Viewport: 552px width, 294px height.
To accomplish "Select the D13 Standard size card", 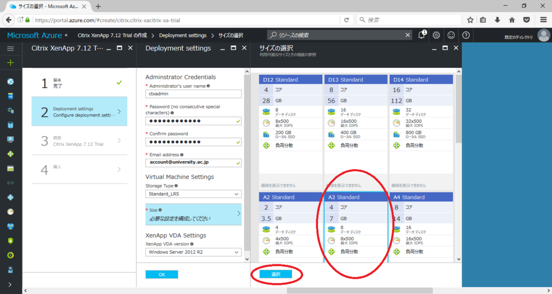I will click(x=356, y=132).
